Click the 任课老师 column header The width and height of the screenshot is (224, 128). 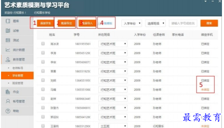(159, 35)
